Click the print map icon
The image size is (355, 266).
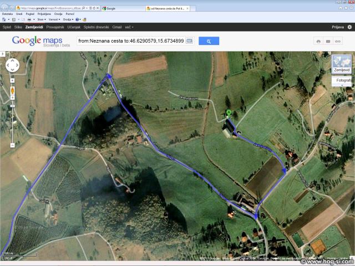318,42
